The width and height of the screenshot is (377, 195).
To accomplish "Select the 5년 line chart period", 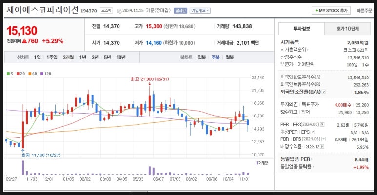I will tap(107, 57).
